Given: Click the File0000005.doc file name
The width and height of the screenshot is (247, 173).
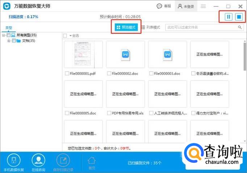Looking at the screenshot, I should coord(83,113).
